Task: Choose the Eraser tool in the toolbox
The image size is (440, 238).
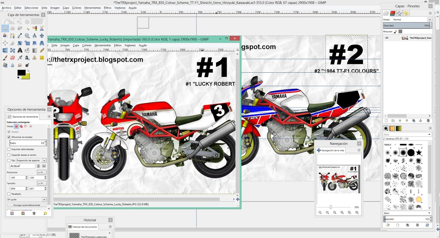Action: pyautogui.click(x=12, y=58)
